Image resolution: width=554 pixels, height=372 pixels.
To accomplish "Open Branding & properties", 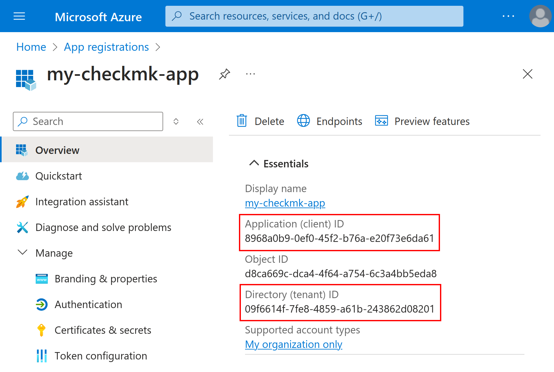I will [x=106, y=279].
